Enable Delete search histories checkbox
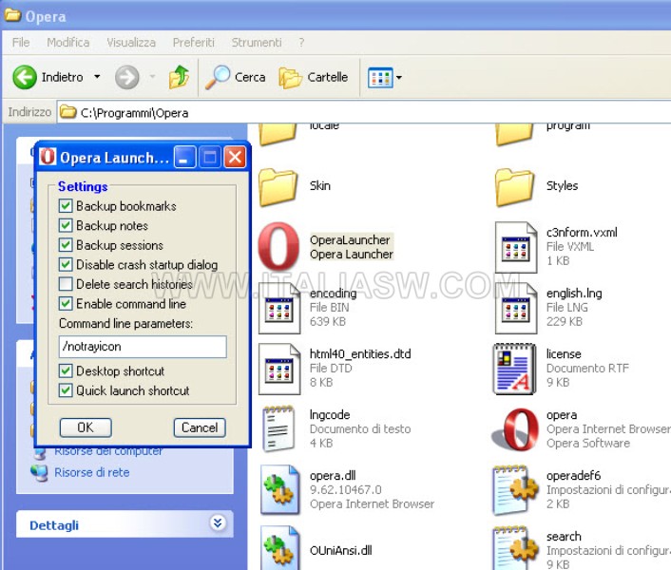Image resolution: width=671 pixels, height=570 pixels. pyautogui.click(x=66, y=284)
